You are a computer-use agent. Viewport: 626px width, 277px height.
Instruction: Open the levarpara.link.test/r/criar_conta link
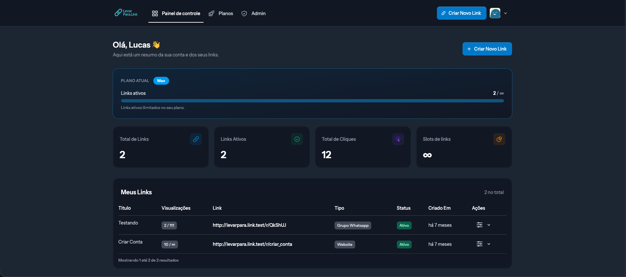coord(252,244)
